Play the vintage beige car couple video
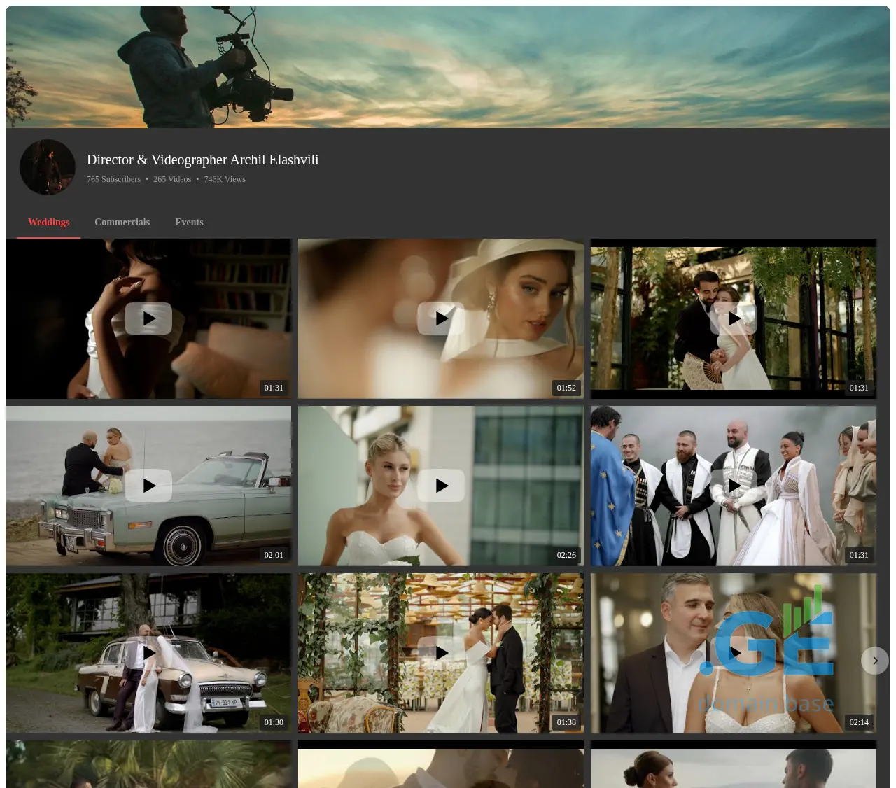Viewport: 896px width, 788px height. [x=148, y=653]
